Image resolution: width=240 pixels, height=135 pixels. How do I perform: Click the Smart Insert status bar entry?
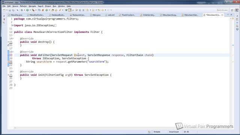point(174,132)
